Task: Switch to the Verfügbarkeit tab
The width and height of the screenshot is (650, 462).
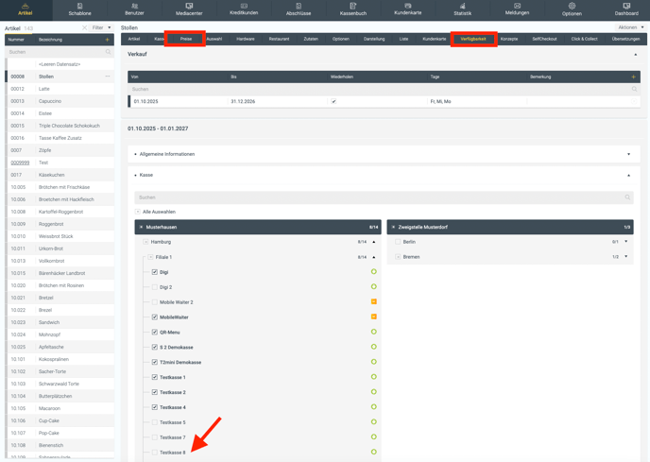Action: (473, 39)
